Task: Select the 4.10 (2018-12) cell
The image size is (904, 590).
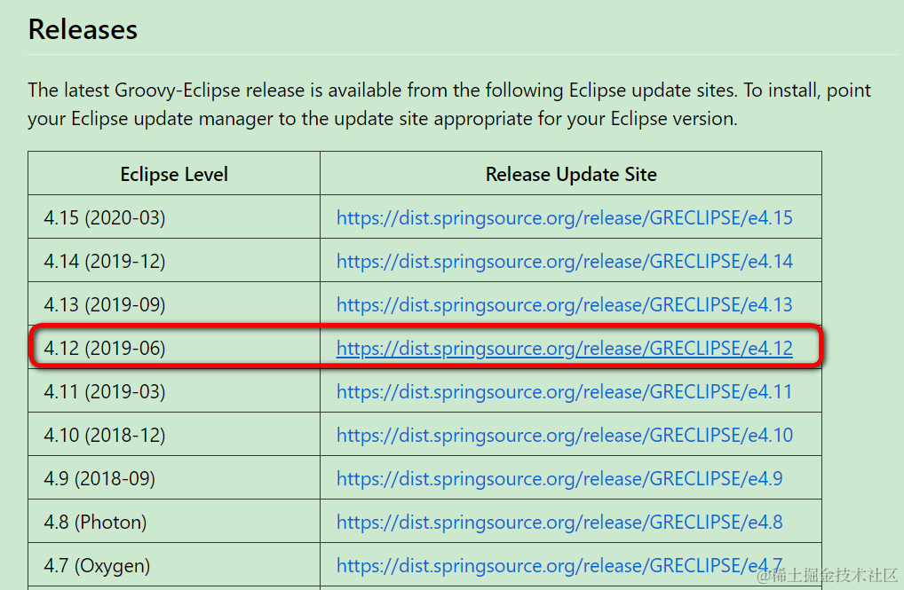Action: (x=174, y=435)
